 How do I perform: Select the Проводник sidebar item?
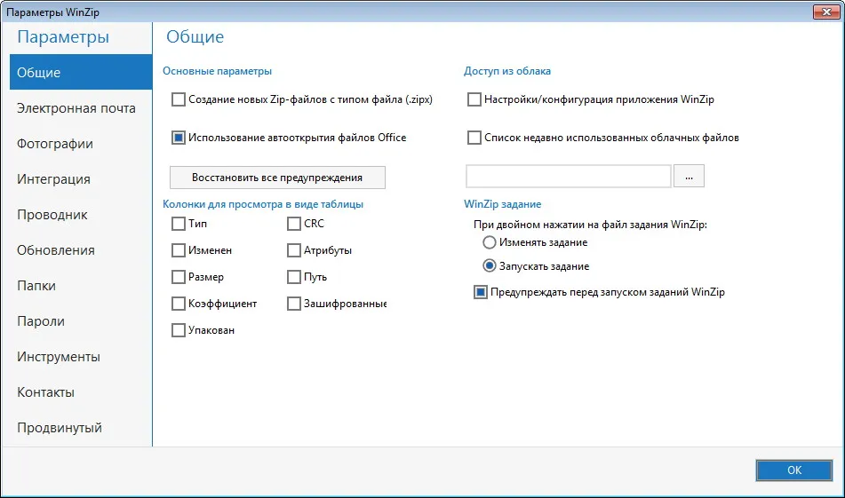coord(52,215)
